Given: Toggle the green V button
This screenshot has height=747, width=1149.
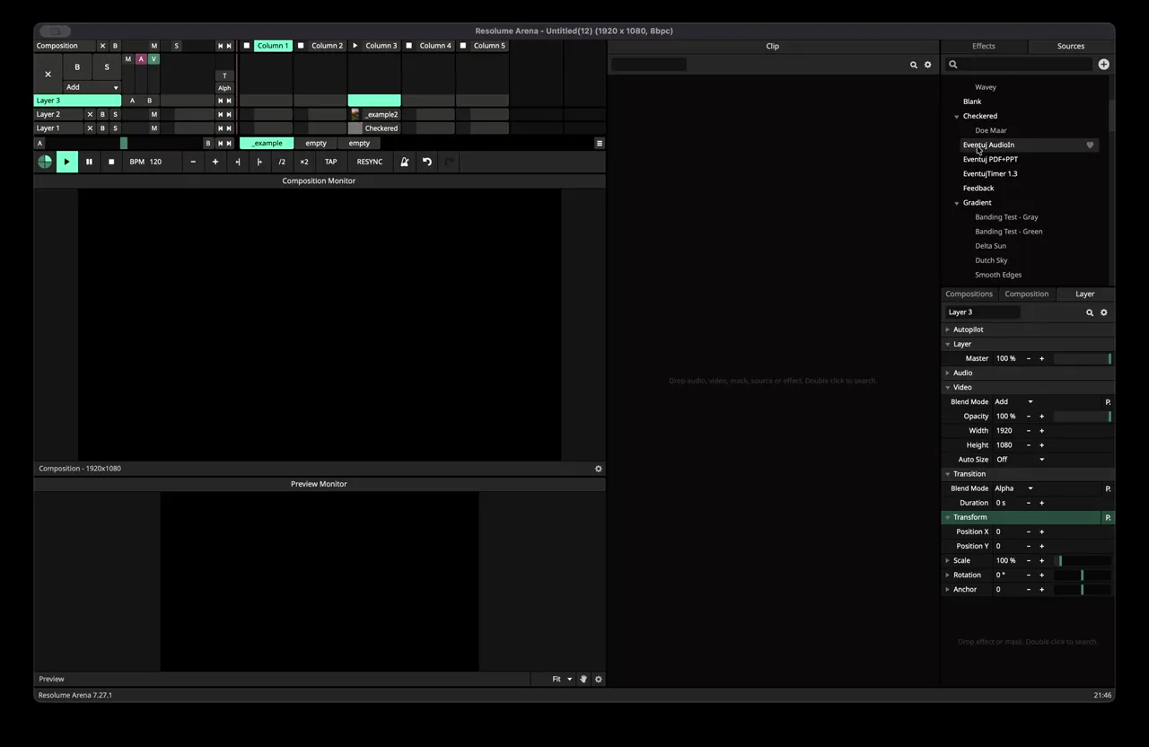Looking at the screenshot, I should [x=153, y=59].
